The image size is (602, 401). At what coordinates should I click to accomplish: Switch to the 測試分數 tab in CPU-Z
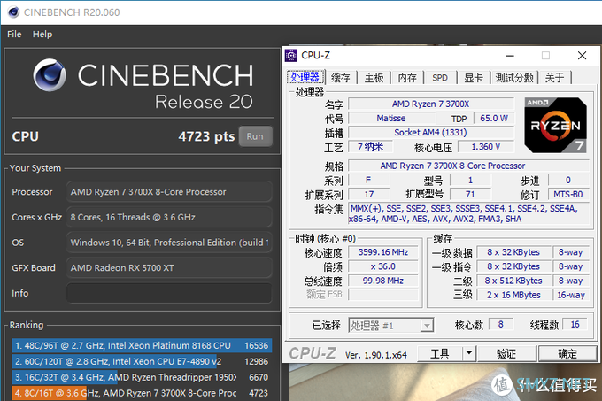click(514, 78)
